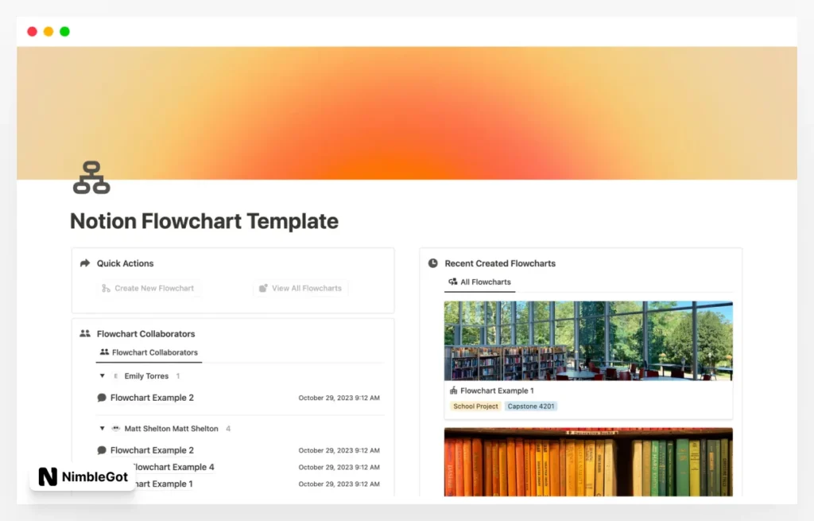Click the hierarchy icon beside Flowchart Example 1 card title
Image resolution: width=814 pixels, height=521 pixels.
pos(454,391)
